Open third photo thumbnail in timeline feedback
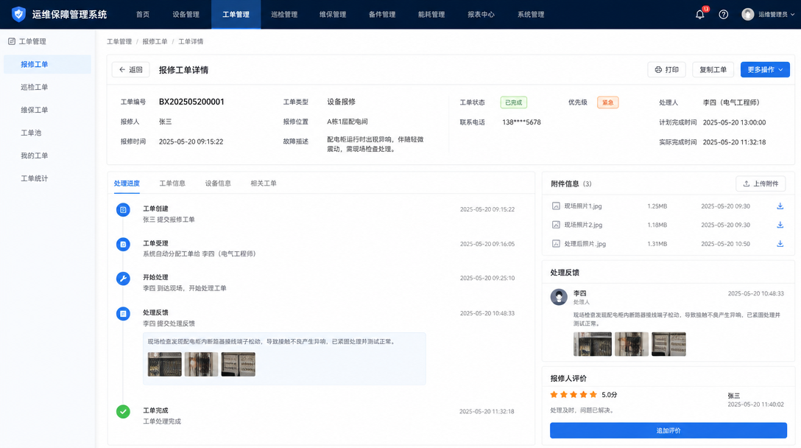 click(x=238, y=364)
